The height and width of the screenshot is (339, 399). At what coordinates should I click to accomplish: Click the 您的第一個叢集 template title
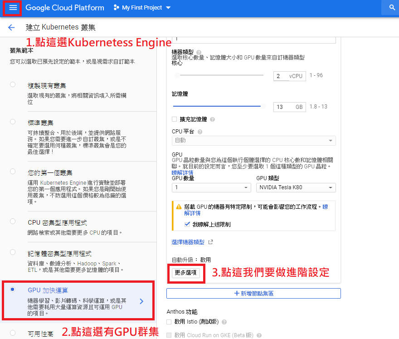(x=50, y=173)
